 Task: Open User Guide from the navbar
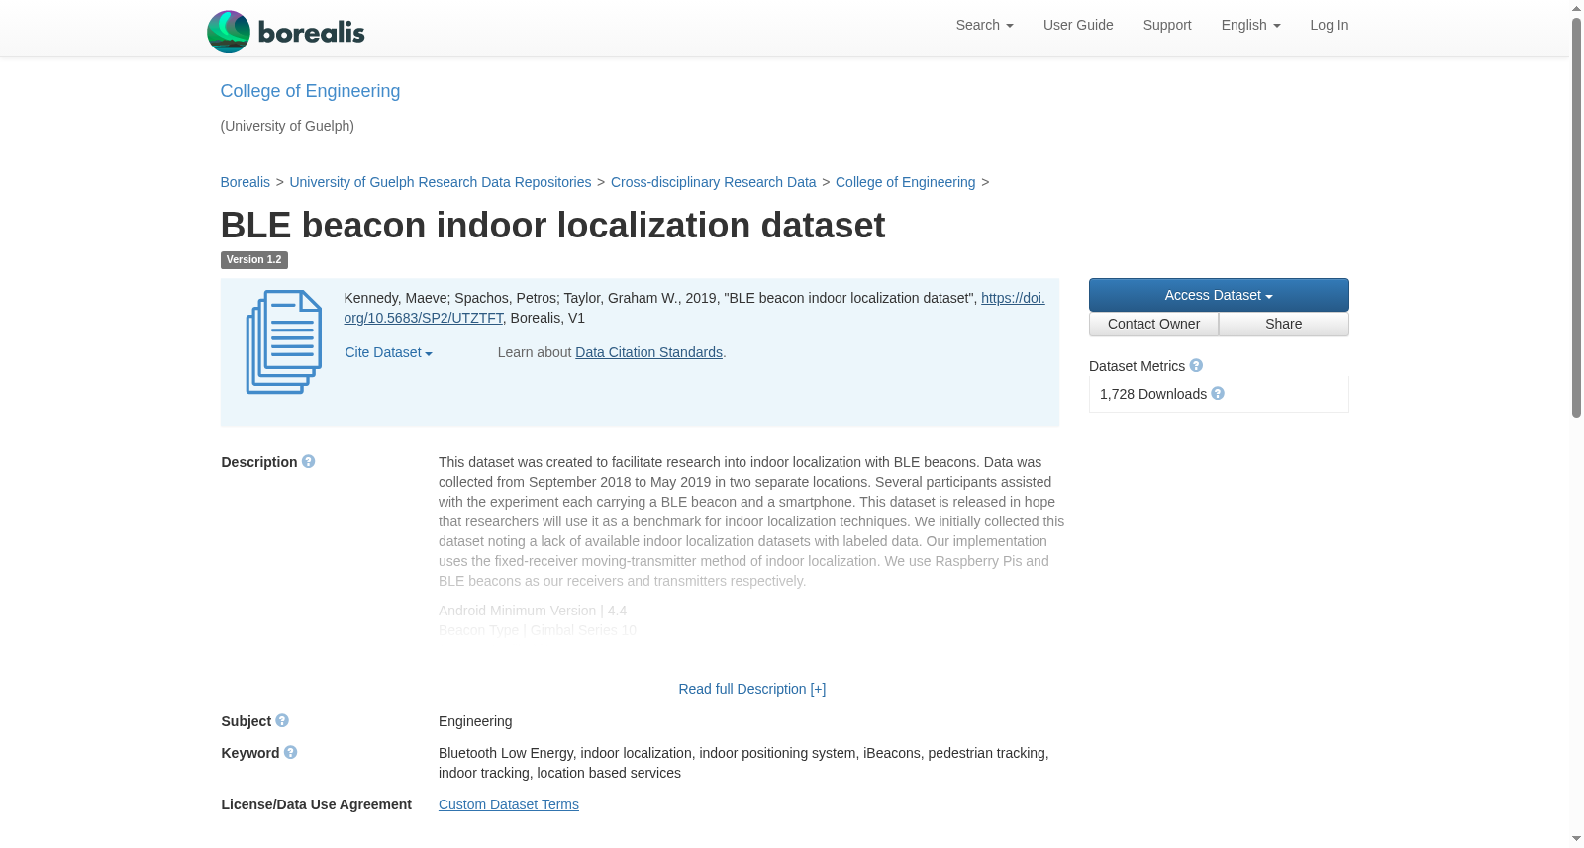(1078, 25)
